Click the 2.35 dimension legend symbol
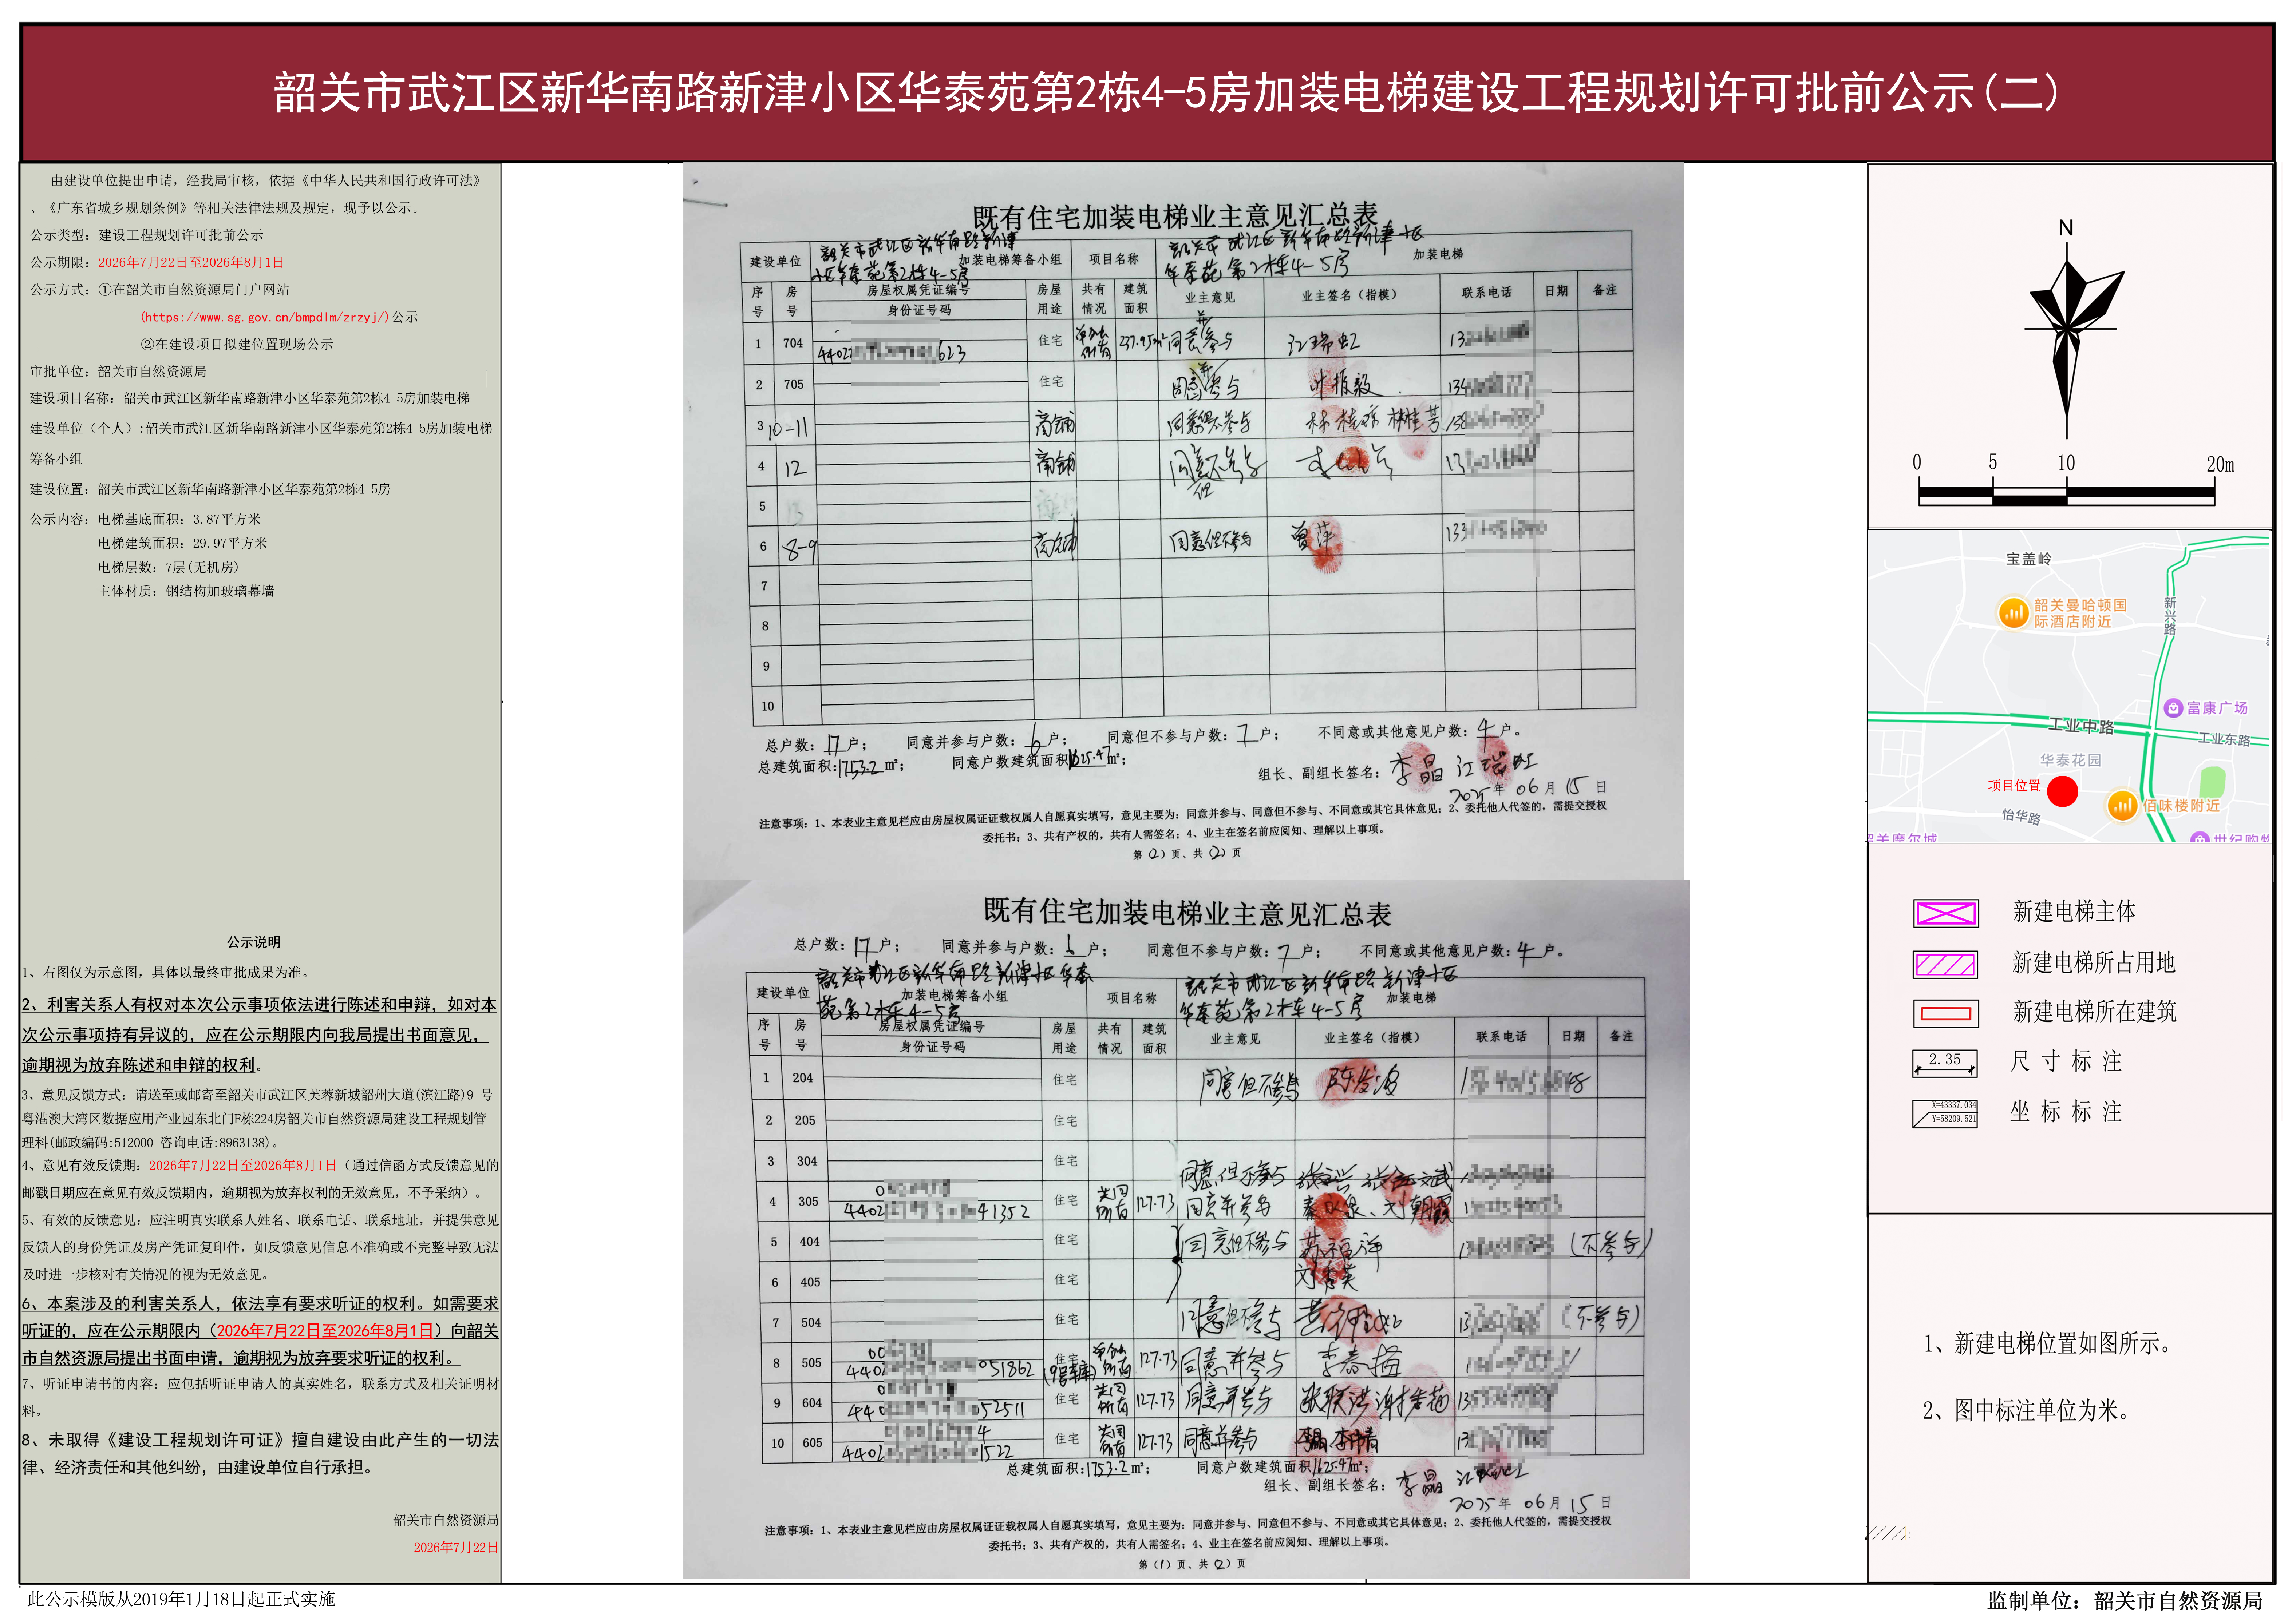This screenshot has height=1624, width=2296. coord(1945,1063)
